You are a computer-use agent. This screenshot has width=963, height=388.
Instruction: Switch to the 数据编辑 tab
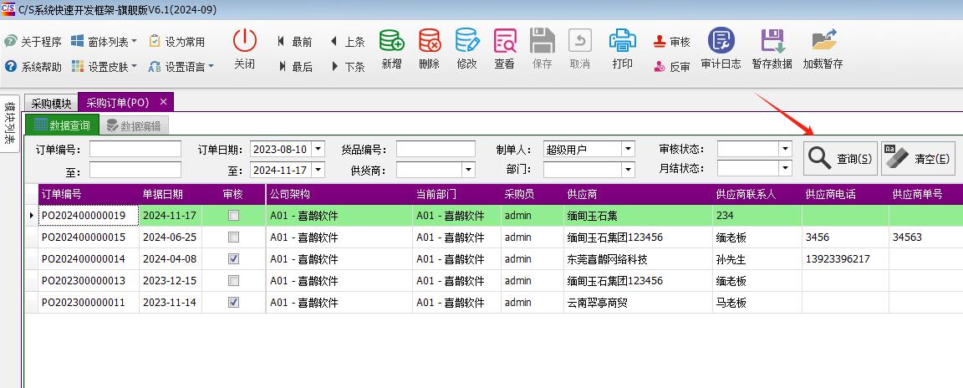pos(134,126)
